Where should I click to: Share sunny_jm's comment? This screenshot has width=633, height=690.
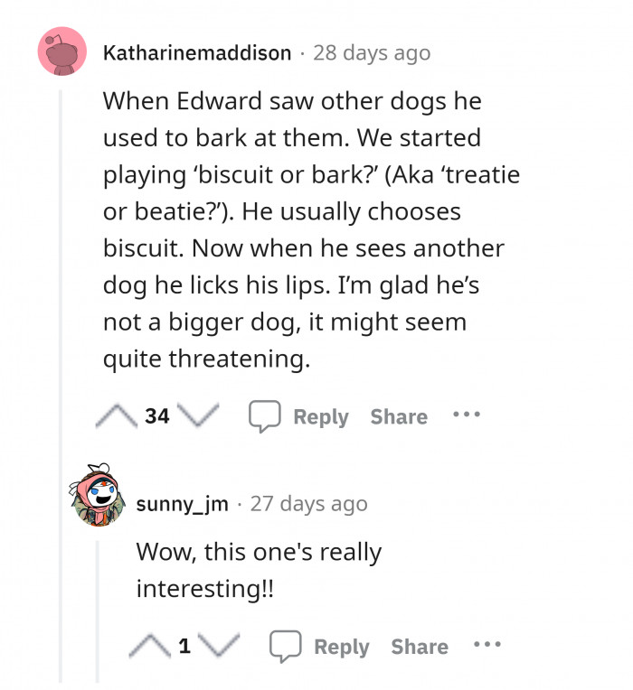click(x=420, y=647)
